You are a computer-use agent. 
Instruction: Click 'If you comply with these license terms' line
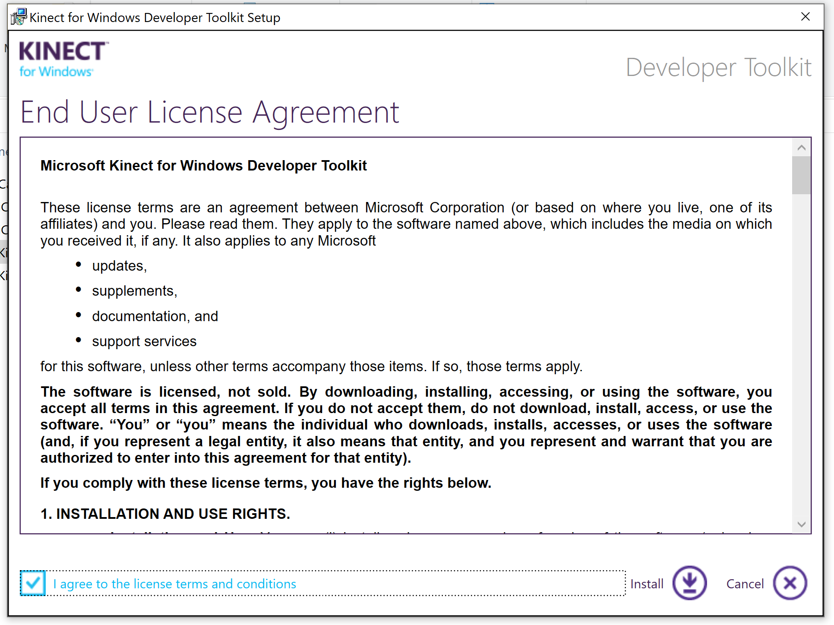pyautogui.click(x=266, y=483)
